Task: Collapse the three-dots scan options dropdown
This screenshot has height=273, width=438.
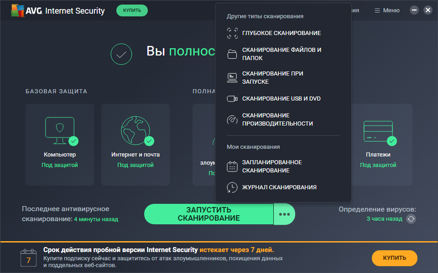Action: 284,214
